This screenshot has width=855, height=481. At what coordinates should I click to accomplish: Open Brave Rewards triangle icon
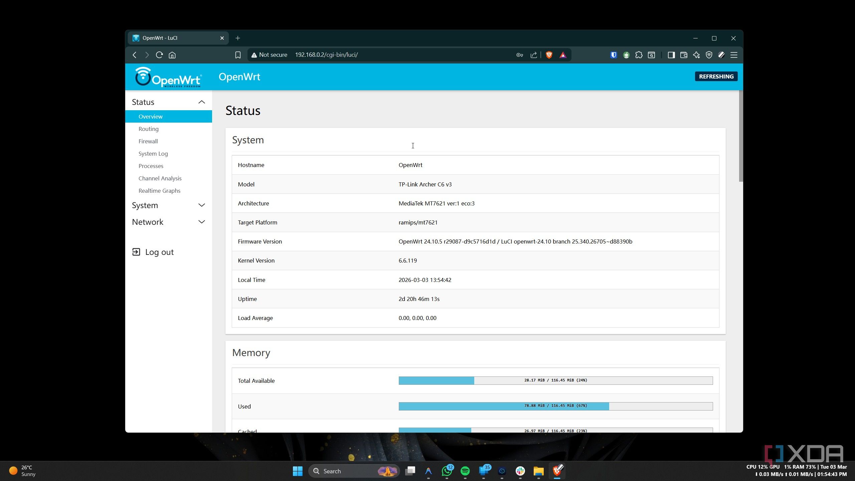click(563, 55)
